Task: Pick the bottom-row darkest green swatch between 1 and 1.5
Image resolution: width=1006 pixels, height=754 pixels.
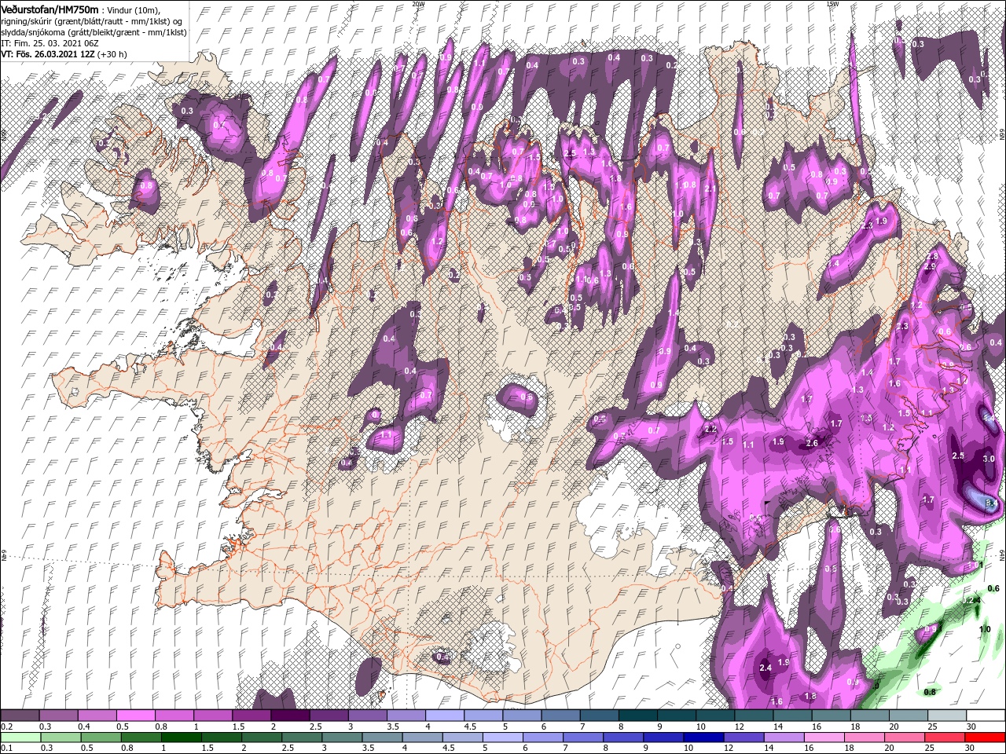Action: (182, 738)
